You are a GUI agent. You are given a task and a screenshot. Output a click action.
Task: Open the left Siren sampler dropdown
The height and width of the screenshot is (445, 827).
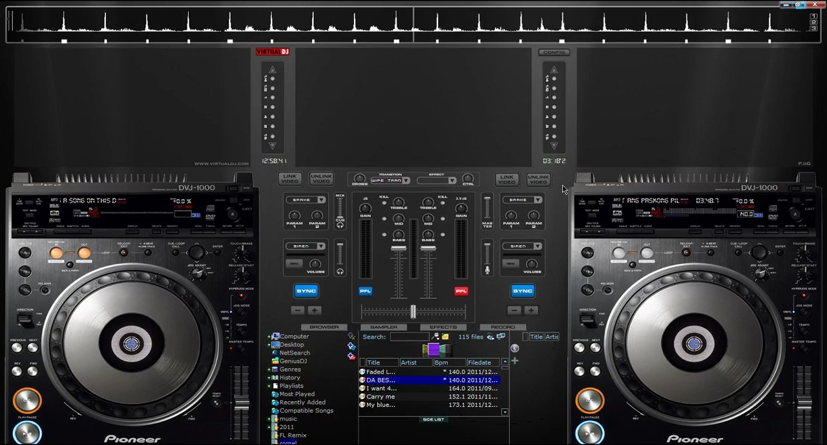click(306, 246)
